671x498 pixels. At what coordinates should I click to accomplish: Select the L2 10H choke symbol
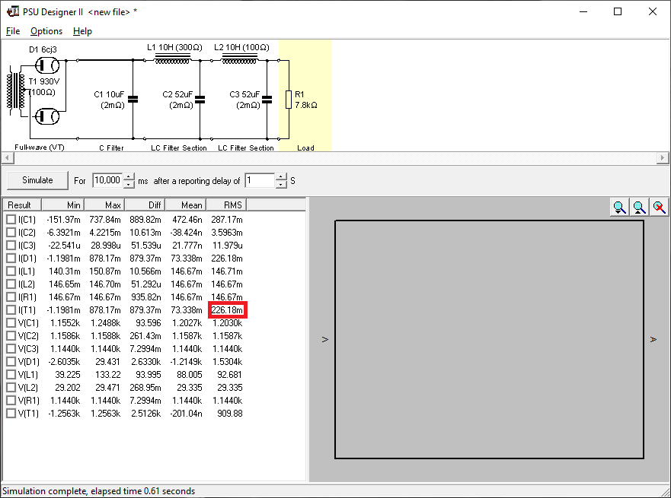tap(239, 59)
